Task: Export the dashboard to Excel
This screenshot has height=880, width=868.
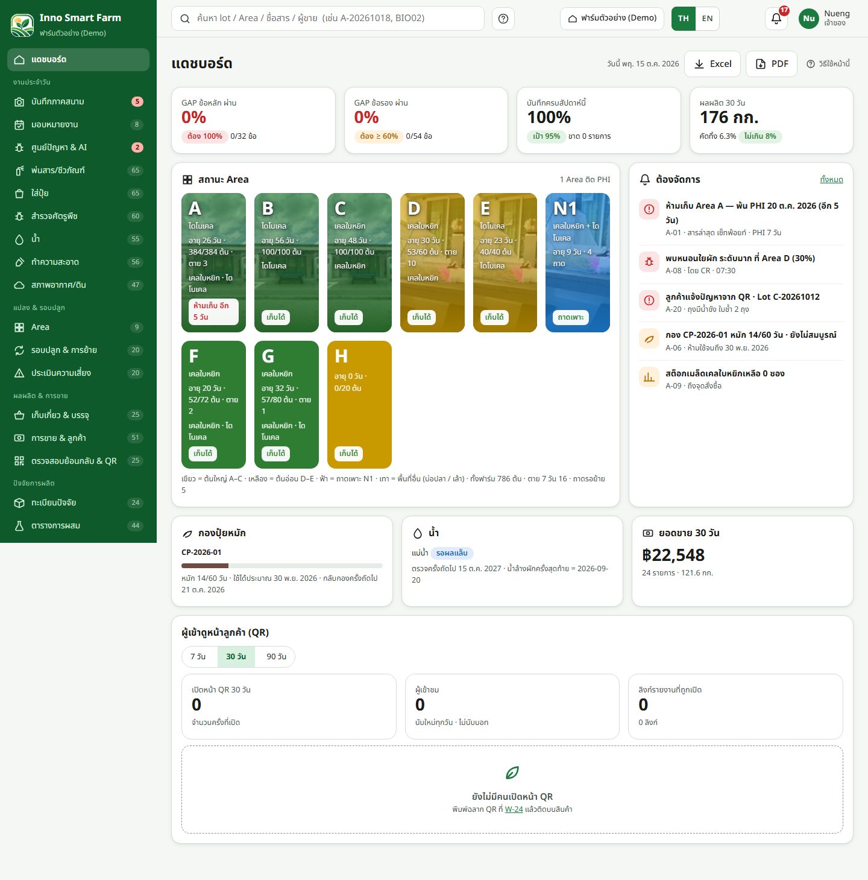Action: (712, 64)
